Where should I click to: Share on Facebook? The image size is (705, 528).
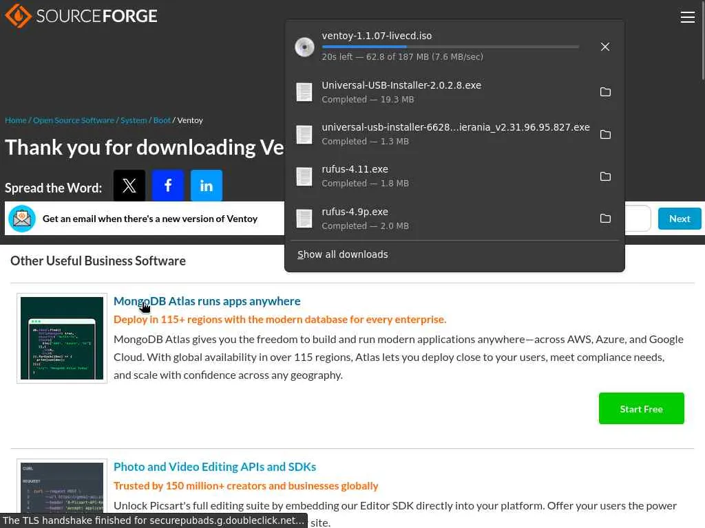(168, 186)
